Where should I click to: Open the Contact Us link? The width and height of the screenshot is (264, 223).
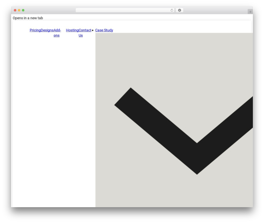click(x=85, y=33)
